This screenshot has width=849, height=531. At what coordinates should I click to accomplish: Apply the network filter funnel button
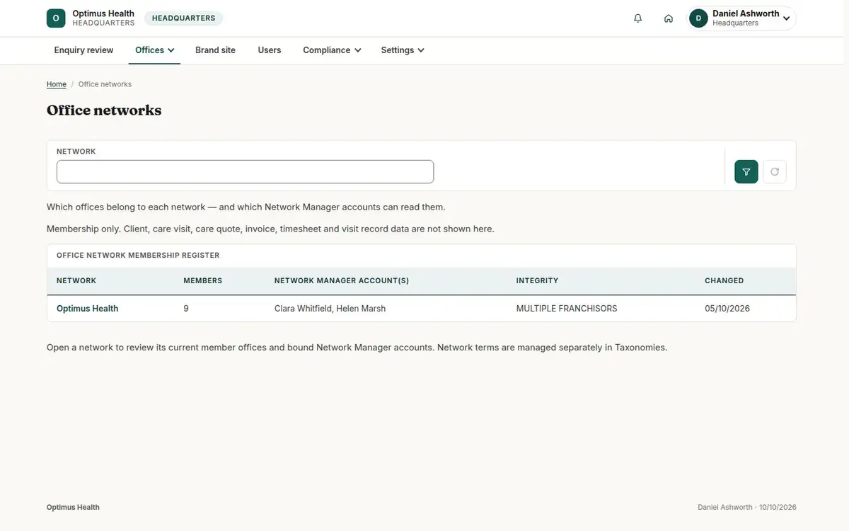pos(746,171)
